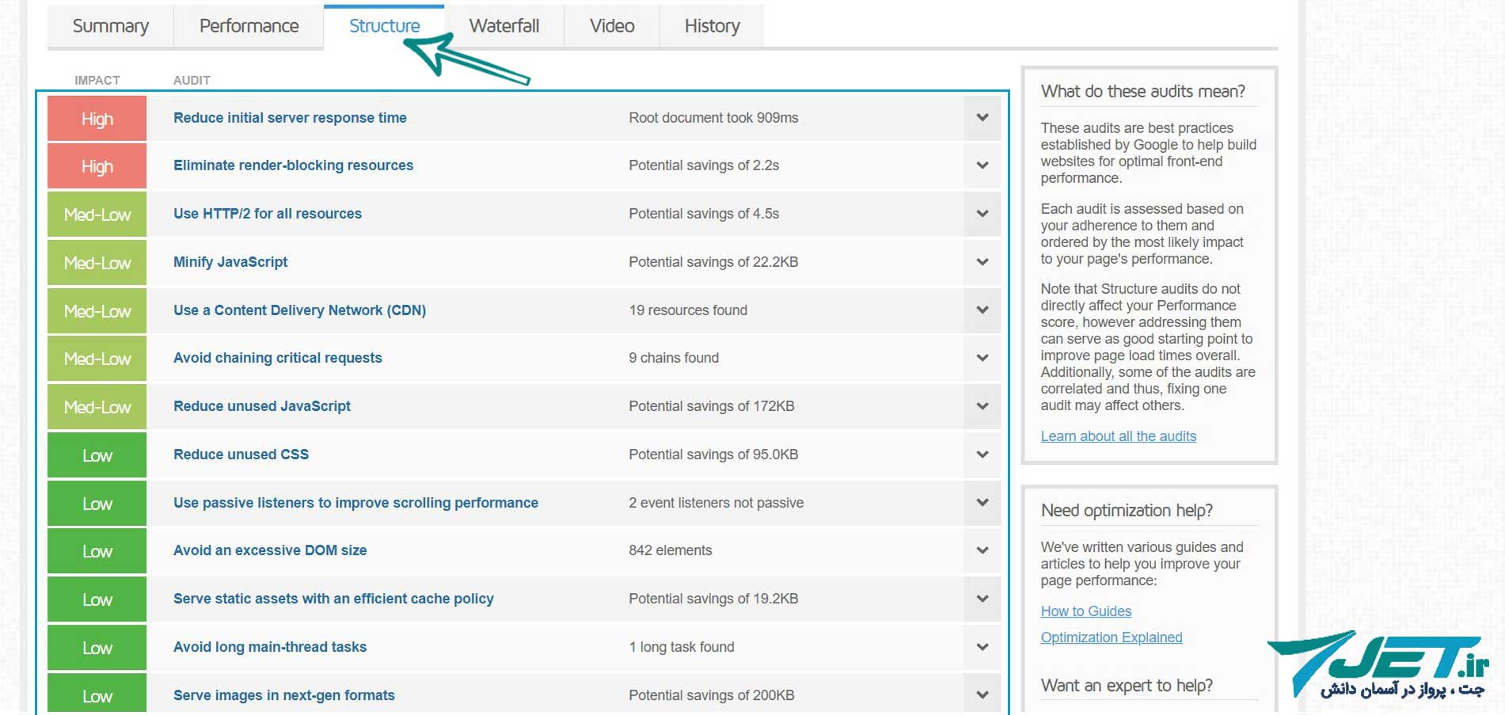Click High badge for server response time
Screen dimensions: 1505x715
[x=97, y=118]
